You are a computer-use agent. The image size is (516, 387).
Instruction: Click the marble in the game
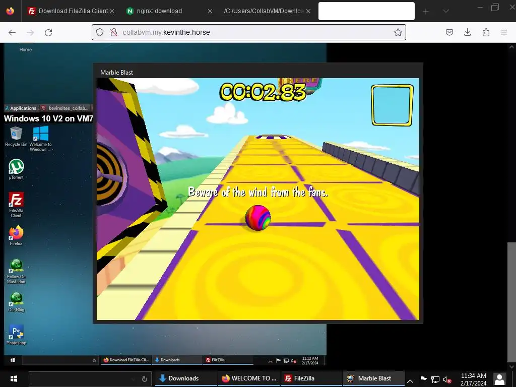click(x=257, y=218)
